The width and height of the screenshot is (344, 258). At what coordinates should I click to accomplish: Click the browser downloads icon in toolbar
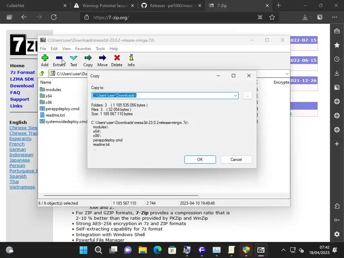pyautogui.click(x=305, y=17)
